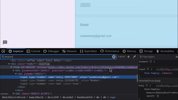Viewport: 178px width, 100px height.
Task: Click the 7 of 14 search result count
Action: [121, 57]
